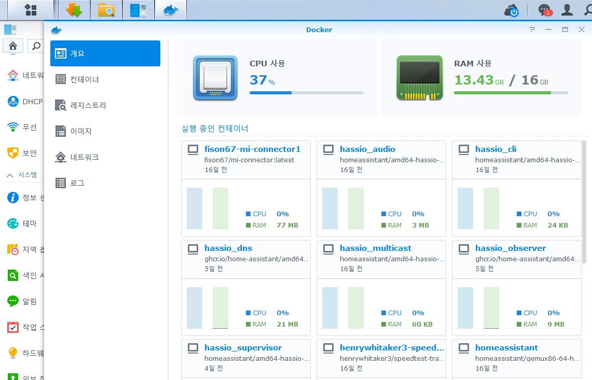Click the CPU usage progress bar
This screenshot has height=380, width=592.
tap(306, 93)
